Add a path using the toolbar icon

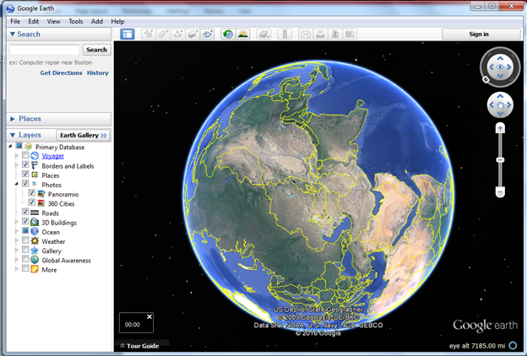pos(178,34)
